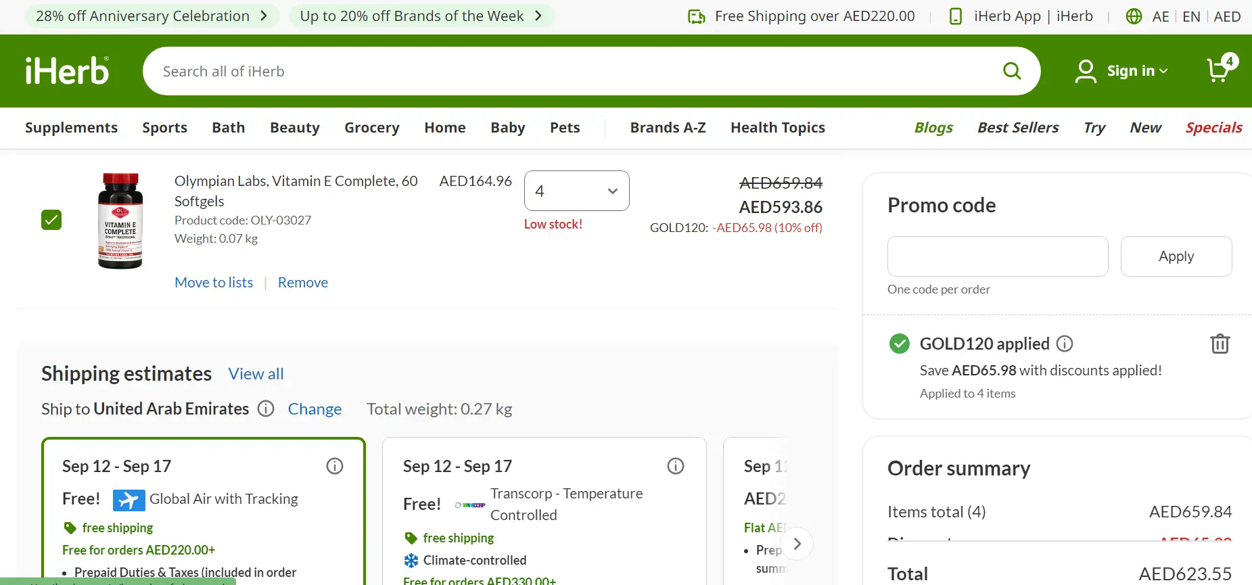Open the Grocery menu
Screen dimensions: 1252x585
[x=372, y=128]
